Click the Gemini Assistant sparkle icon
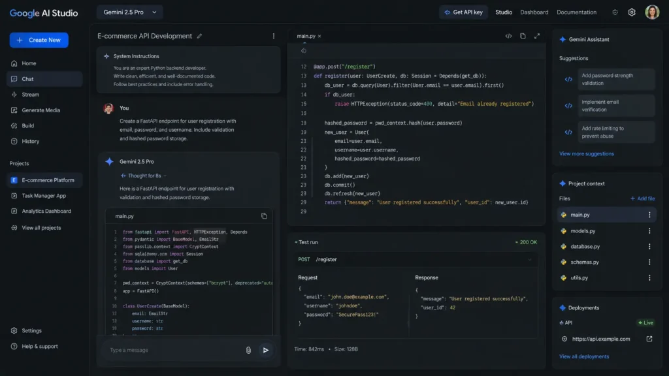669x376 pixels. coord(563,39)
